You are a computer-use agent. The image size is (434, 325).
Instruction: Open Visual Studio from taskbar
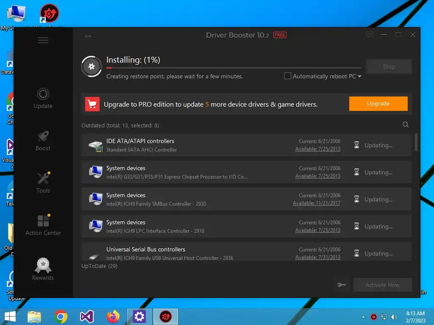(x=86, y=317)
